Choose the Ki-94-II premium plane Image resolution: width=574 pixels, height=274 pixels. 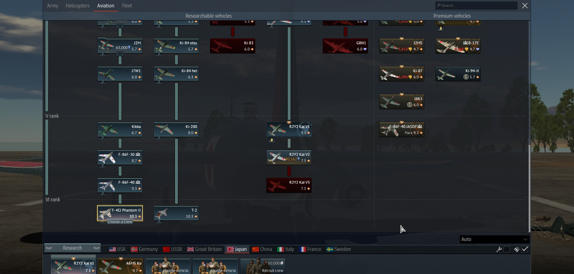pyautogui.click(x=458, y=74)
